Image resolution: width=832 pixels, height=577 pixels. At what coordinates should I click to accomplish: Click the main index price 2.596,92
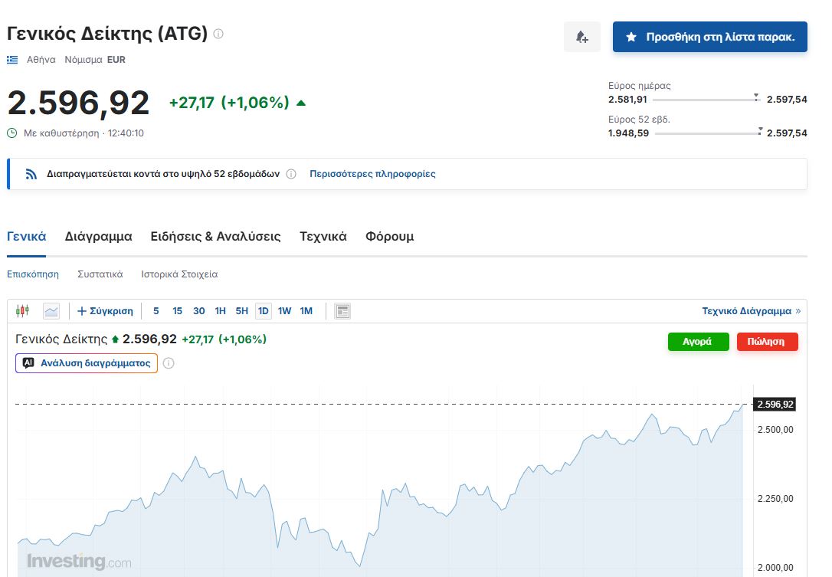click(79, 103)
